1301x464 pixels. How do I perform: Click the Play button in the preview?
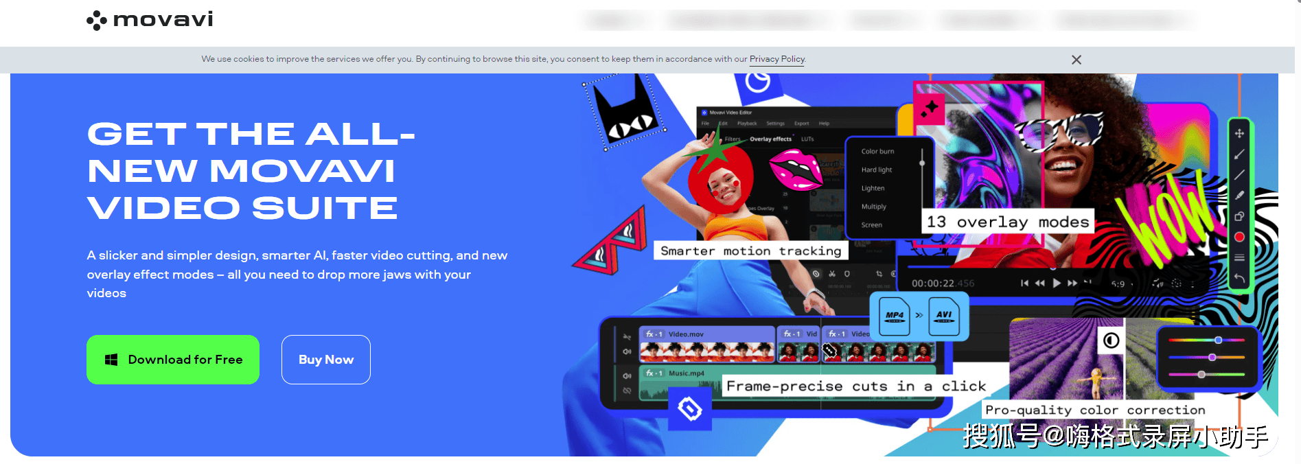tap(1057, 283)
